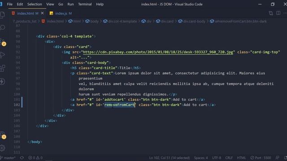Click the closing </body> tag
This screenshot has width=287, height=161.
tap(35, 142)
